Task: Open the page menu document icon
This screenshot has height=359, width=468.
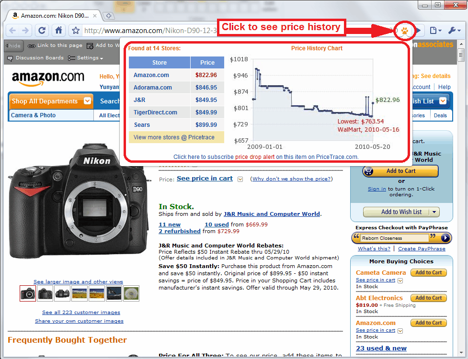Action: [x=435, y=30]
